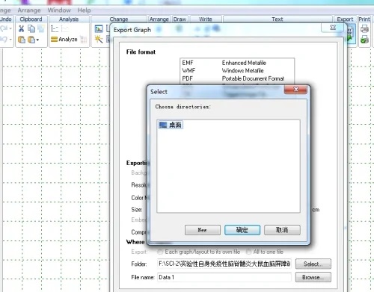
Task: Click the New button in Select dialog
Action: click(203, 230)
